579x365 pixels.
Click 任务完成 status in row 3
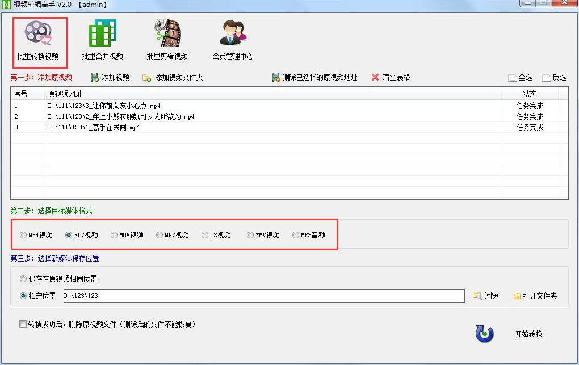[x=530, y=127]
